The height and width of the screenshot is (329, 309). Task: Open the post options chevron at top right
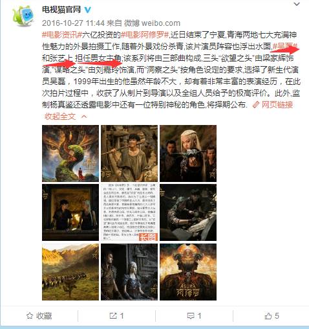[297, 4]
